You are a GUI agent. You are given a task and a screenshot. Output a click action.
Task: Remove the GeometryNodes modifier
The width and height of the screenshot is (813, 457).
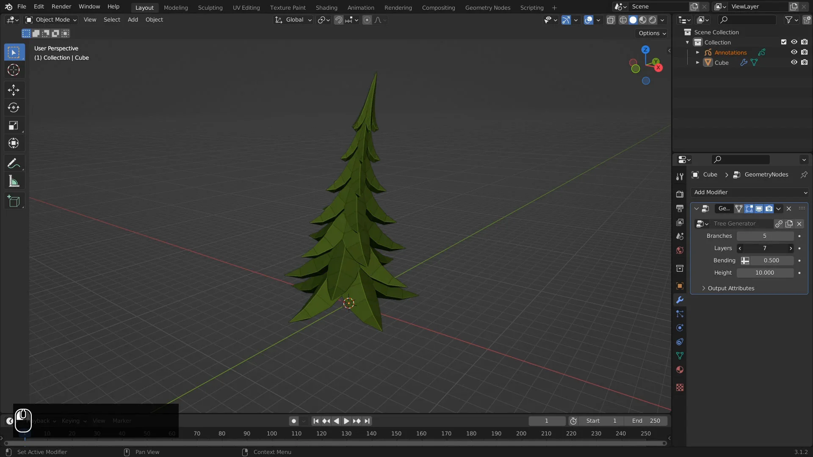789,209
